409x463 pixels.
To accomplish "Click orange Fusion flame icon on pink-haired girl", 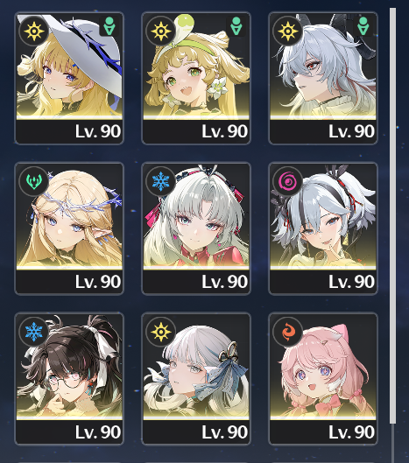I will coord(287,332).
